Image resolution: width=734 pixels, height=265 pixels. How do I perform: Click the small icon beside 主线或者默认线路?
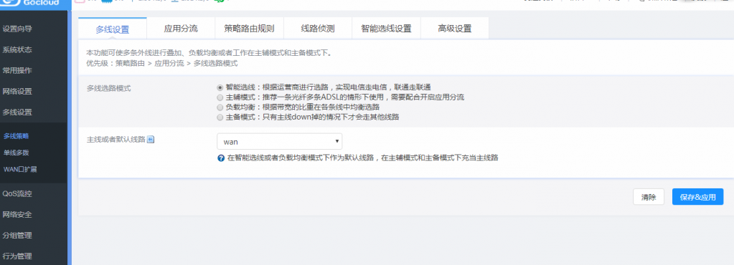point(150,139)
